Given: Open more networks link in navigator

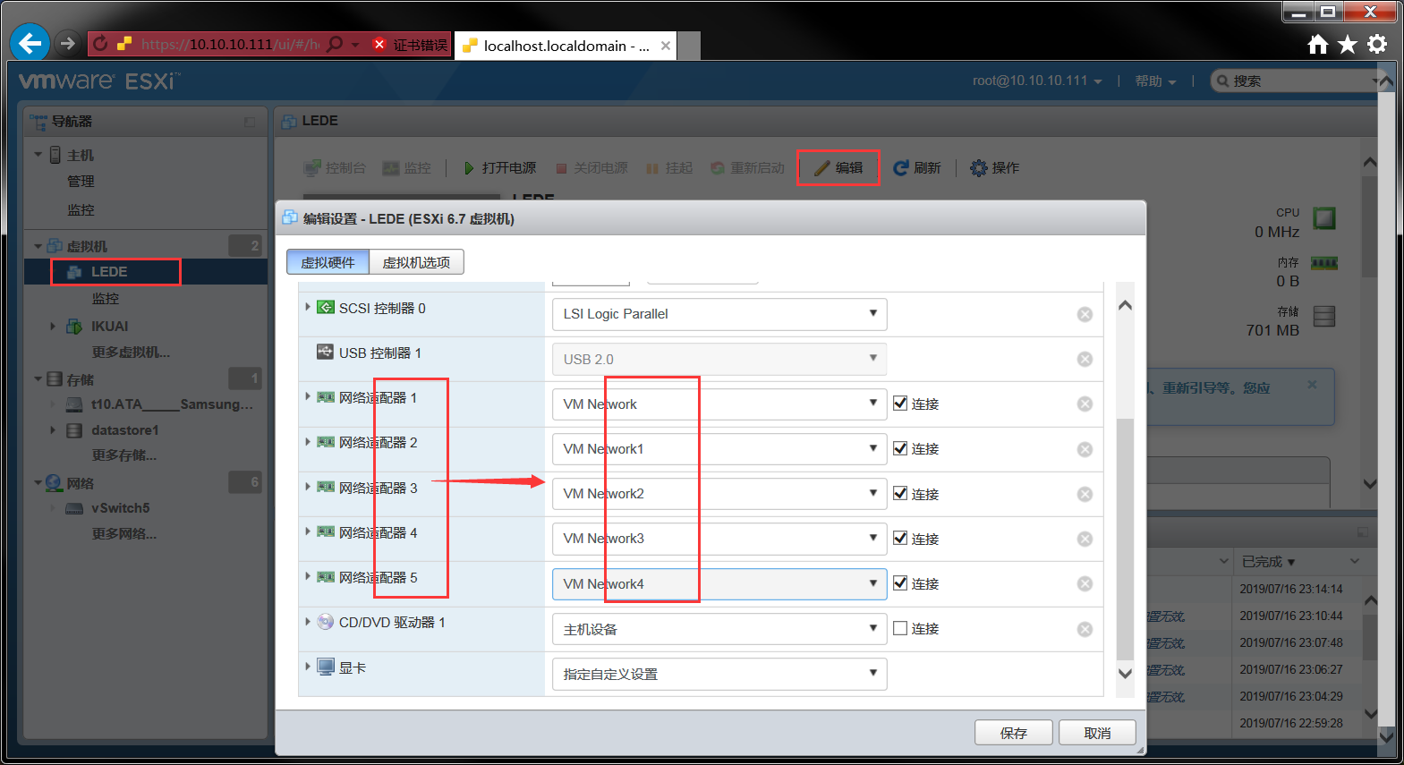Looking at the screenshot, I should tap(123, 534).
